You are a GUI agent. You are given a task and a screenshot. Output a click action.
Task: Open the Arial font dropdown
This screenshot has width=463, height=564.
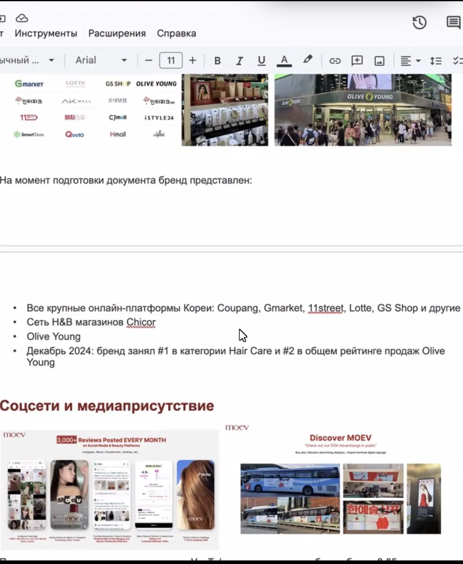click(x=101, y=60)
